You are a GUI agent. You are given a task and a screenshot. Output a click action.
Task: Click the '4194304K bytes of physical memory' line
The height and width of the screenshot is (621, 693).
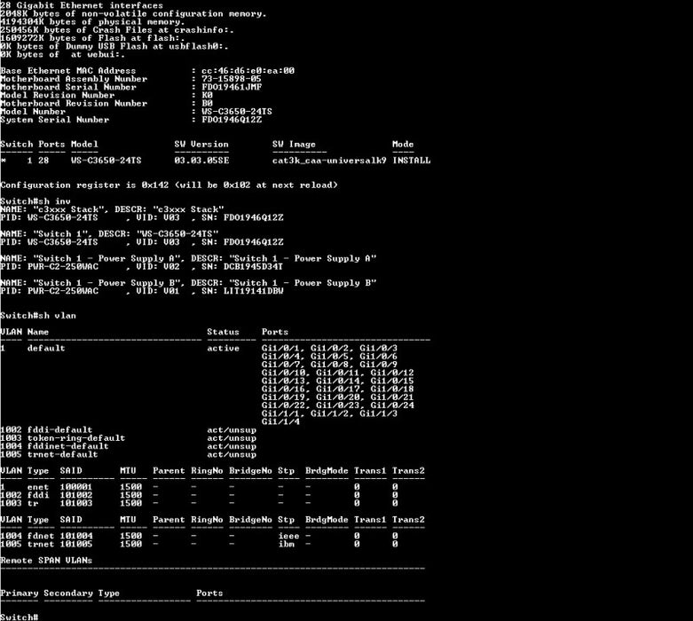pos(92,21)
